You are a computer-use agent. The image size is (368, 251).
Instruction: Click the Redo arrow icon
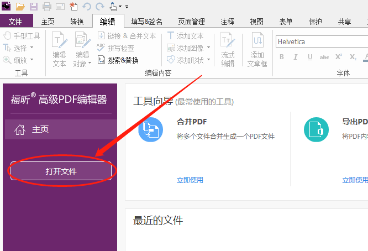coord(100,6)
